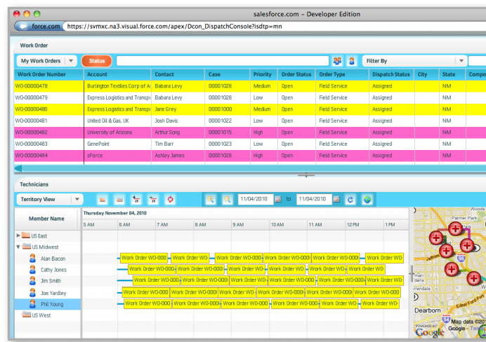Click the divider handle left of the map
Image resolution: width=486 pixels, height=342 pixels.
point(412,273)
